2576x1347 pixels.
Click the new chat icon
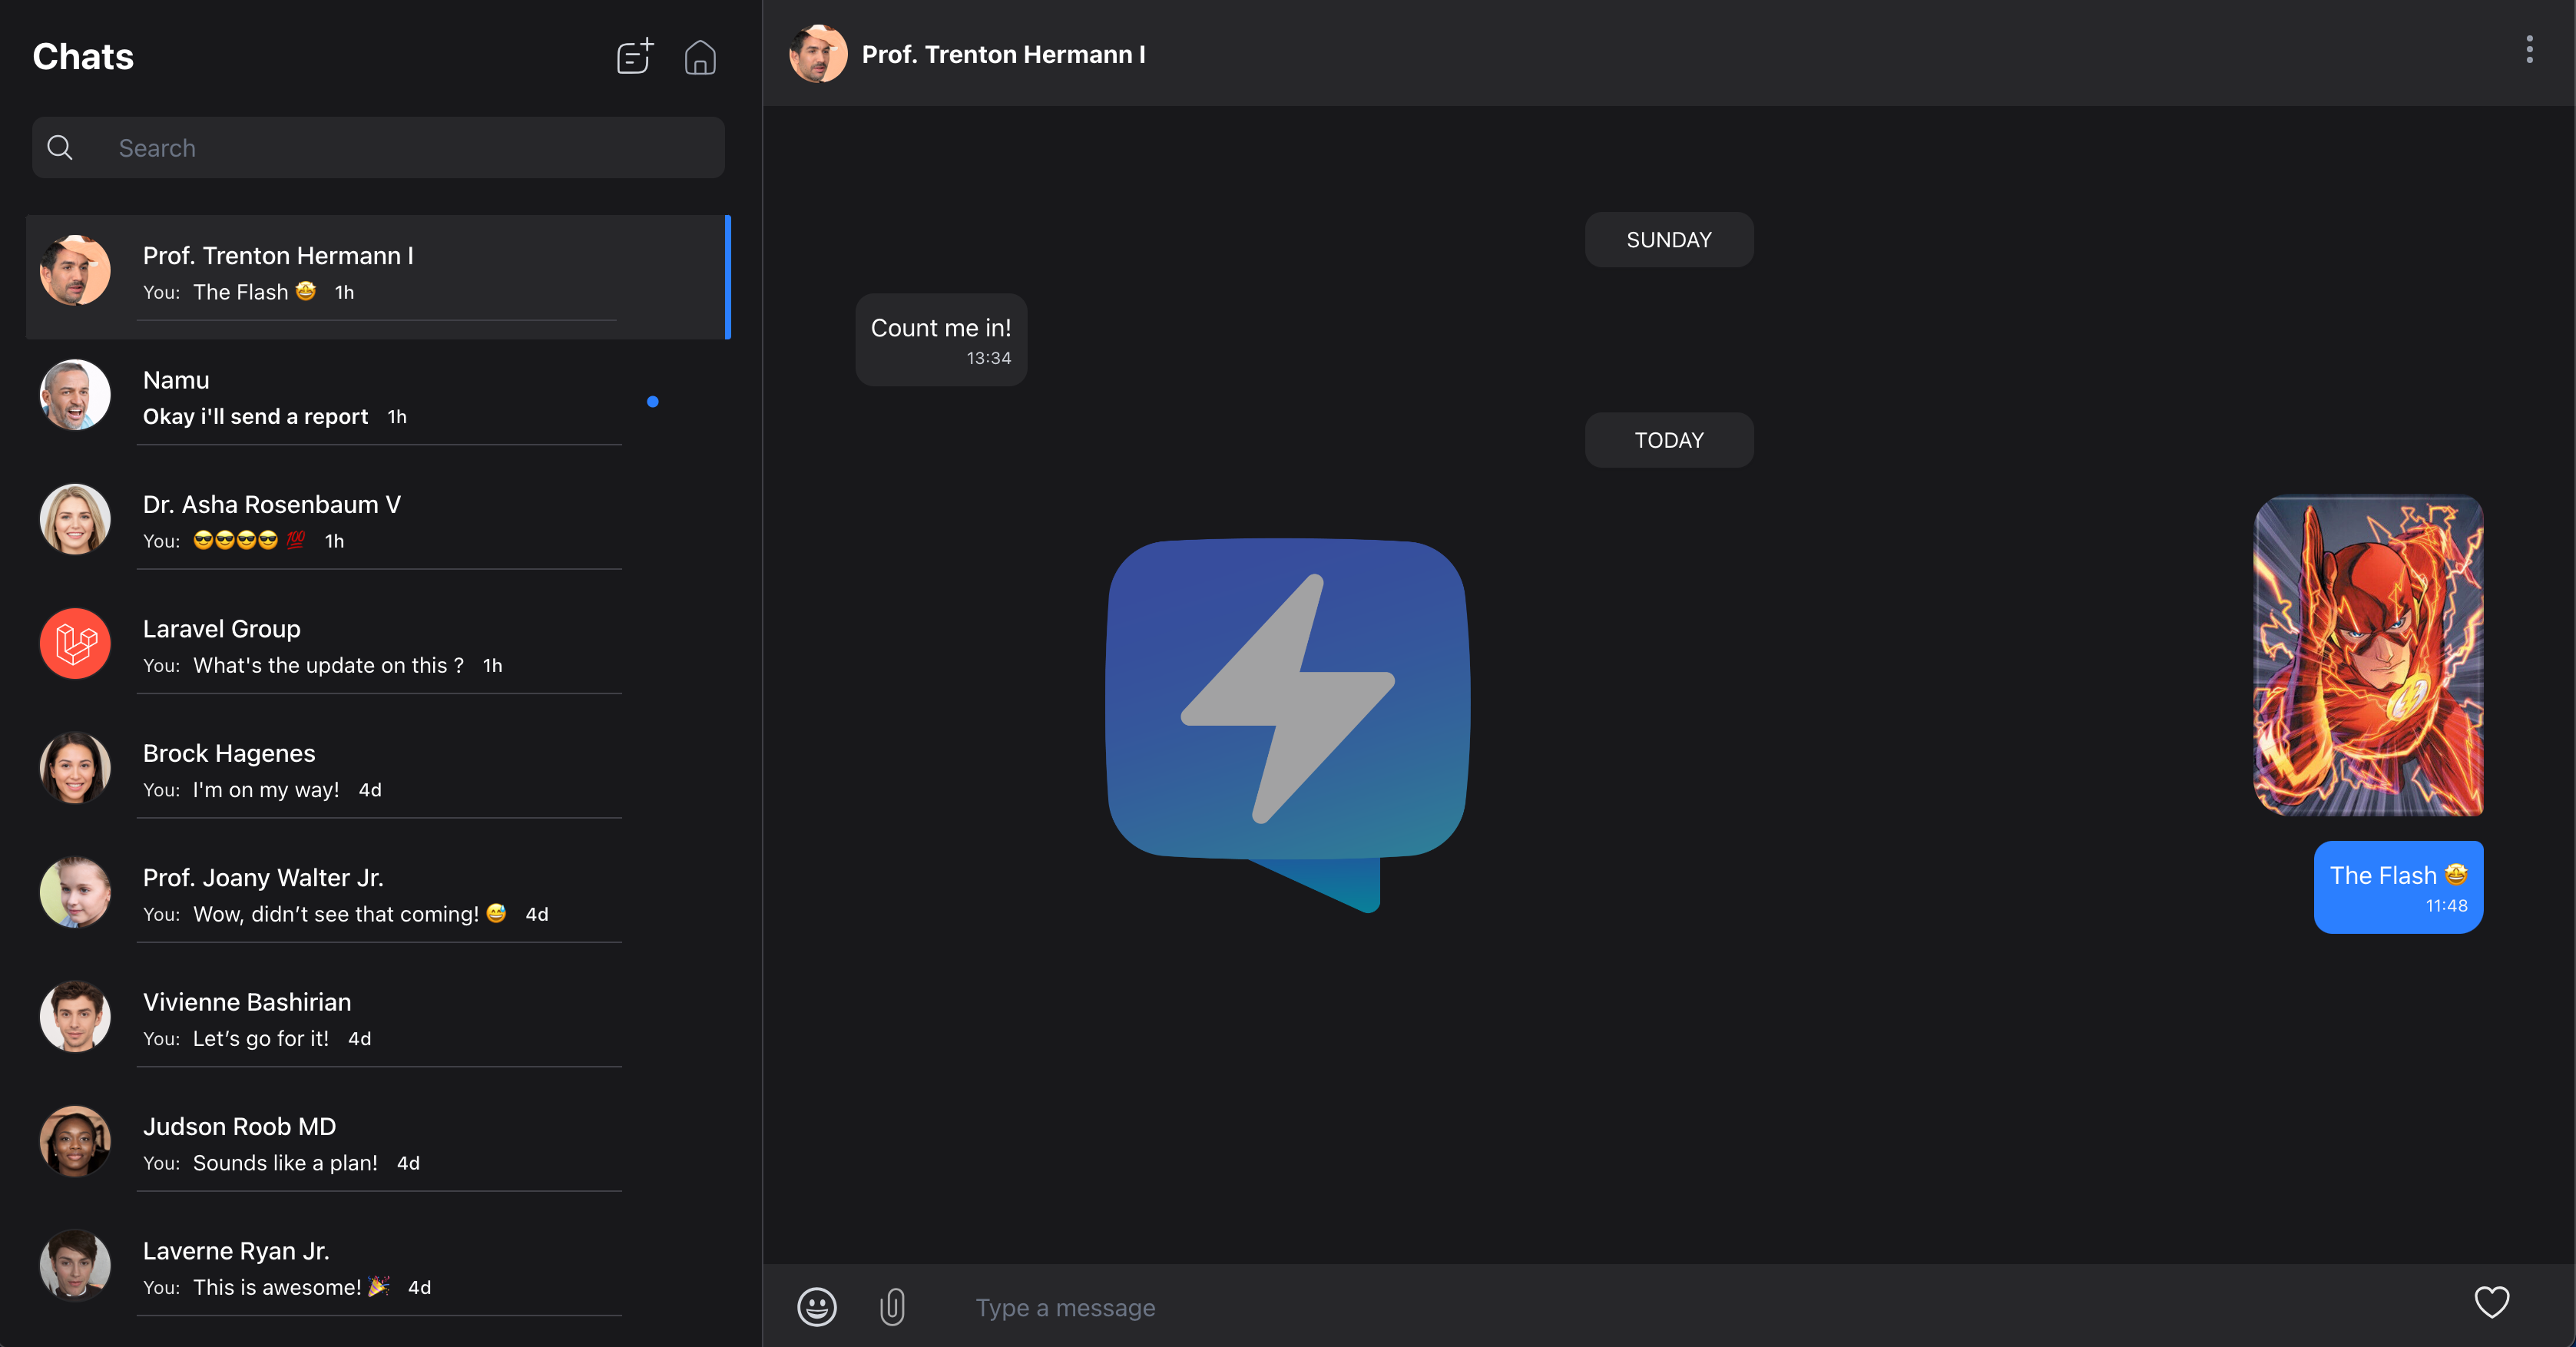pos(635,57)
